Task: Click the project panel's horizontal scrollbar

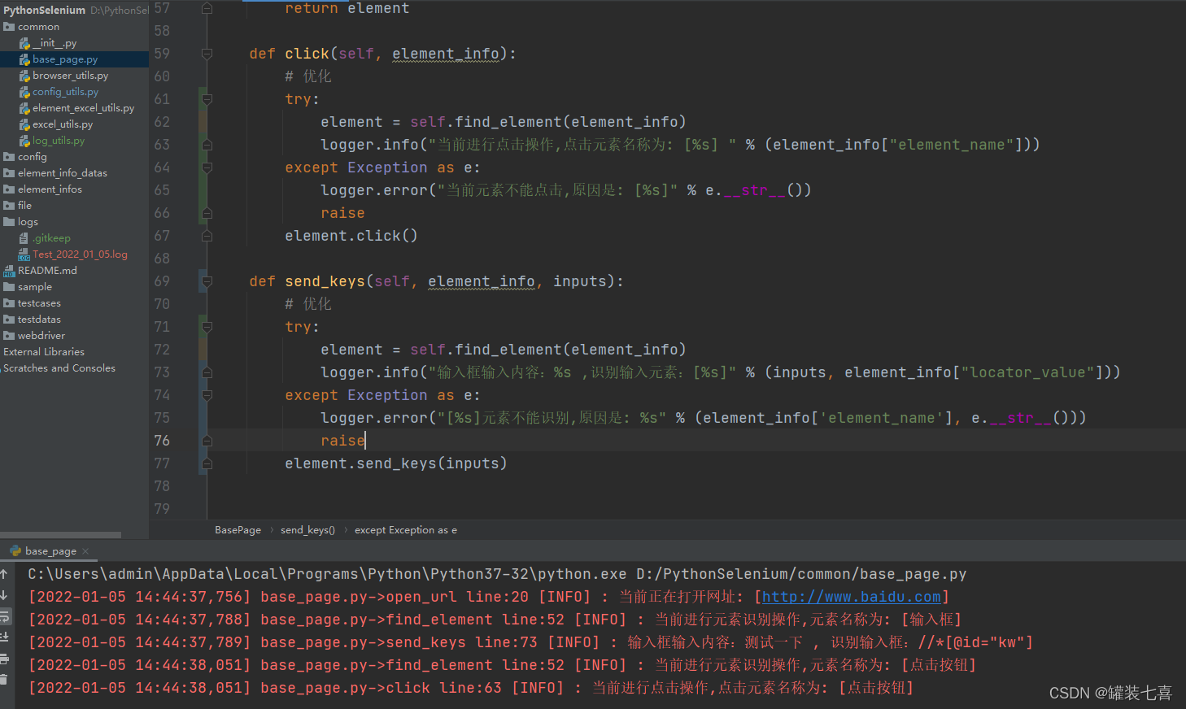Action: click(60, 535)
